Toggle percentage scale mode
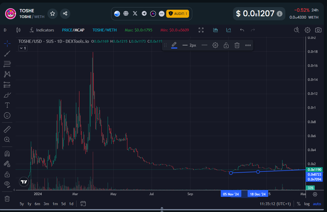Viewport: 327px width, 212px height. coord(299,204)
